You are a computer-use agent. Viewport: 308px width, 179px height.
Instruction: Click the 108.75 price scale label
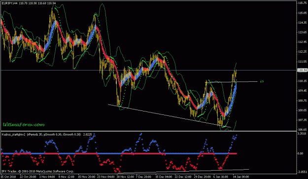click(303, 101)
